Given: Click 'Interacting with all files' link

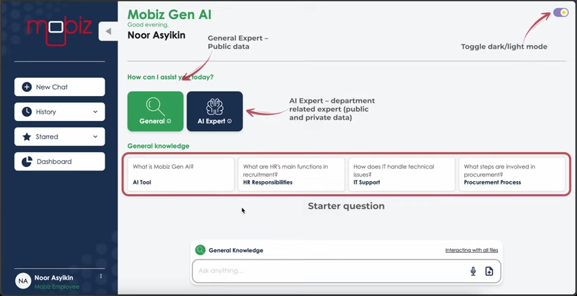Looking at the screenshot, I should pyautogui.click(x=472, y=250).
